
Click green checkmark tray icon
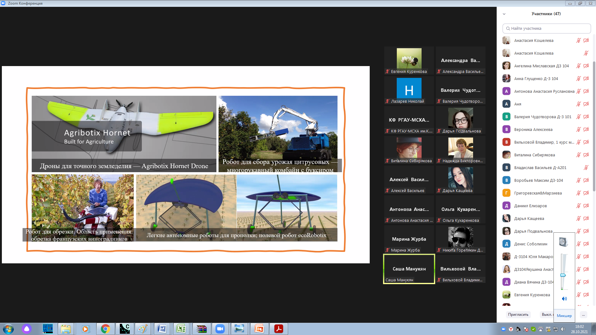pyautogui.click(x=533, y=329)
